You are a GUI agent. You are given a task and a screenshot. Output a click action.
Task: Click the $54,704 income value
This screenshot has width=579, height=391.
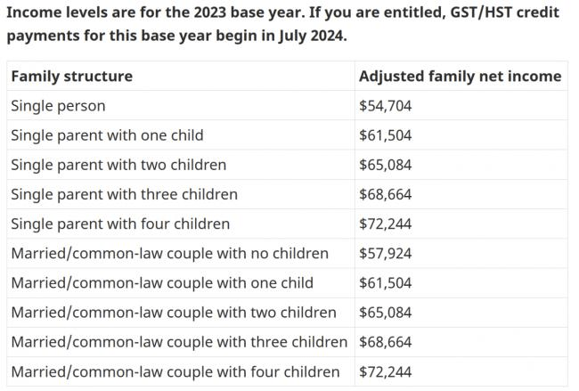click(385, 106)
